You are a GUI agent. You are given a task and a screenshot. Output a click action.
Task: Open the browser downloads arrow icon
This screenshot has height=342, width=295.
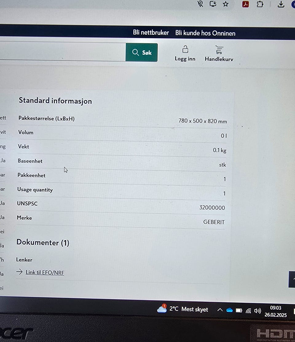tap(281, 4)
